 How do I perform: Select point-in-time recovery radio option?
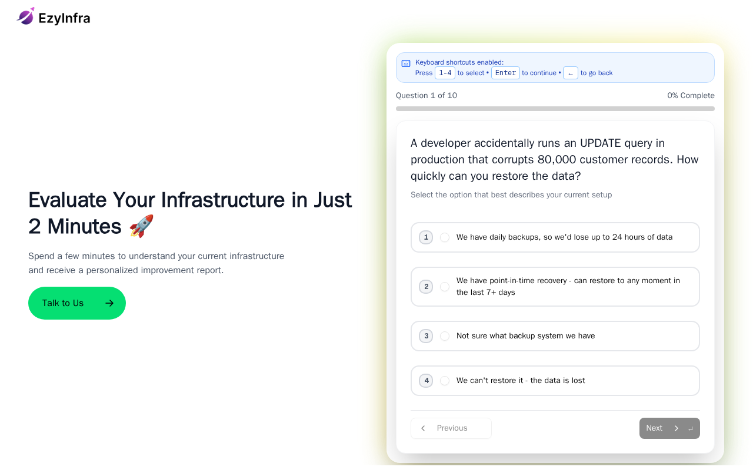coord(445,287)
